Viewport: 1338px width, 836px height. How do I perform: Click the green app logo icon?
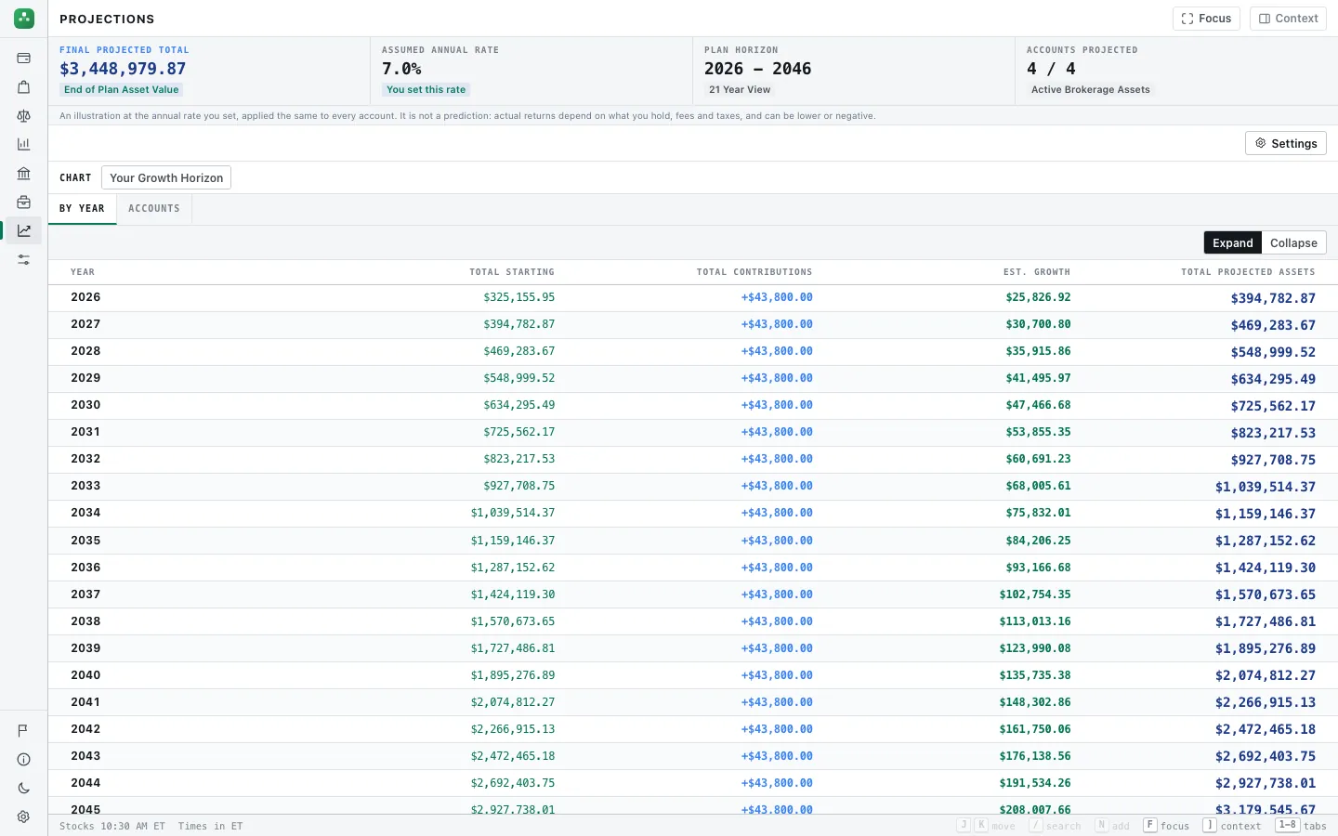(x=24, y=19)
